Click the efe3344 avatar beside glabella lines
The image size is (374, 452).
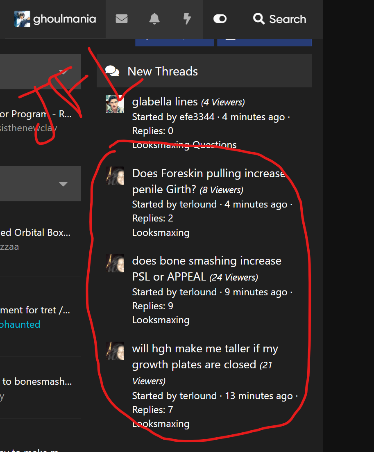(115, 104)
